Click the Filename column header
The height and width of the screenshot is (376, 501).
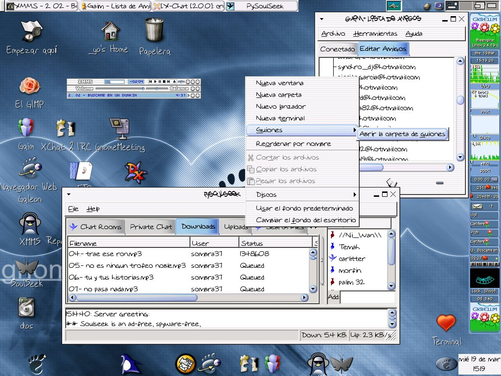click(x=129, y=243)
